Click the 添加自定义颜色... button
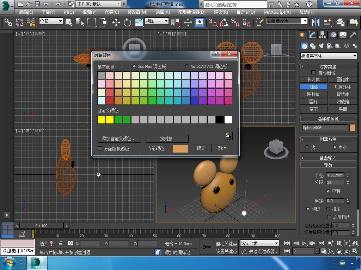361x270 pixels. tap(119, 139)
